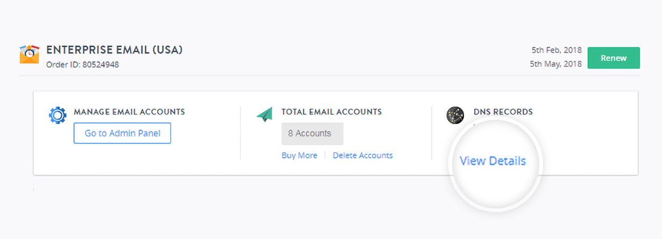The width and height of the screenshot is (662, 239).
Task: Click the DNS RECORDS heading
Action: click(503, 112)
